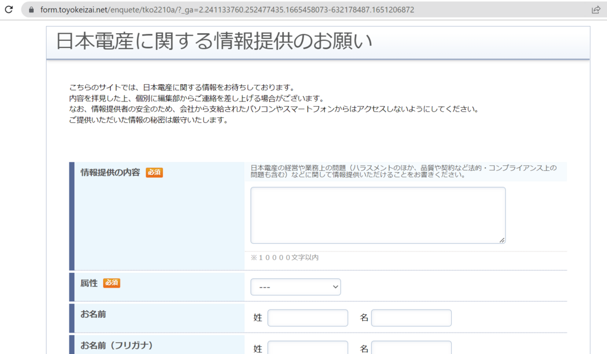Reload the page with the refresh icon

[8, 9]
